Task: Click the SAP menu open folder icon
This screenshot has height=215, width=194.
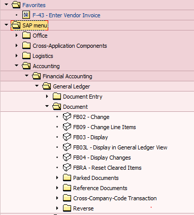Action: (16, 25)
